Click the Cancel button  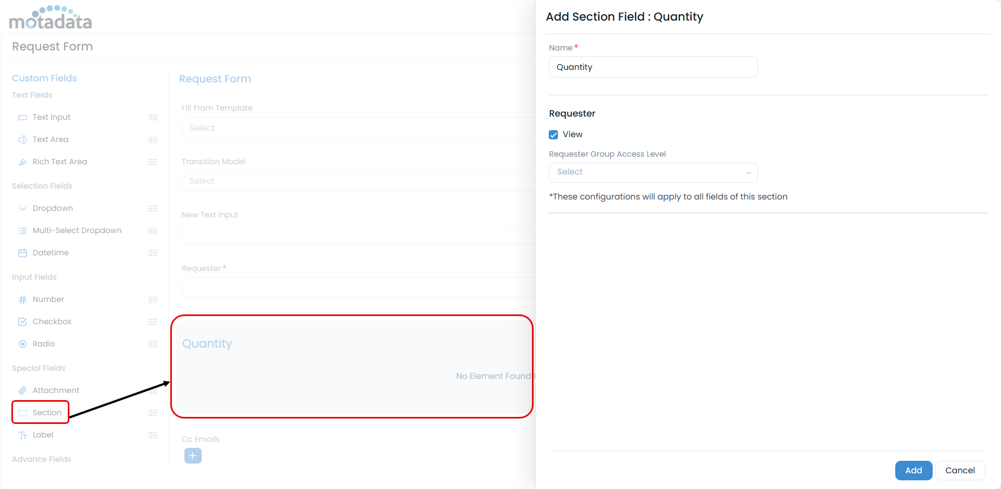tap(960, 471)
